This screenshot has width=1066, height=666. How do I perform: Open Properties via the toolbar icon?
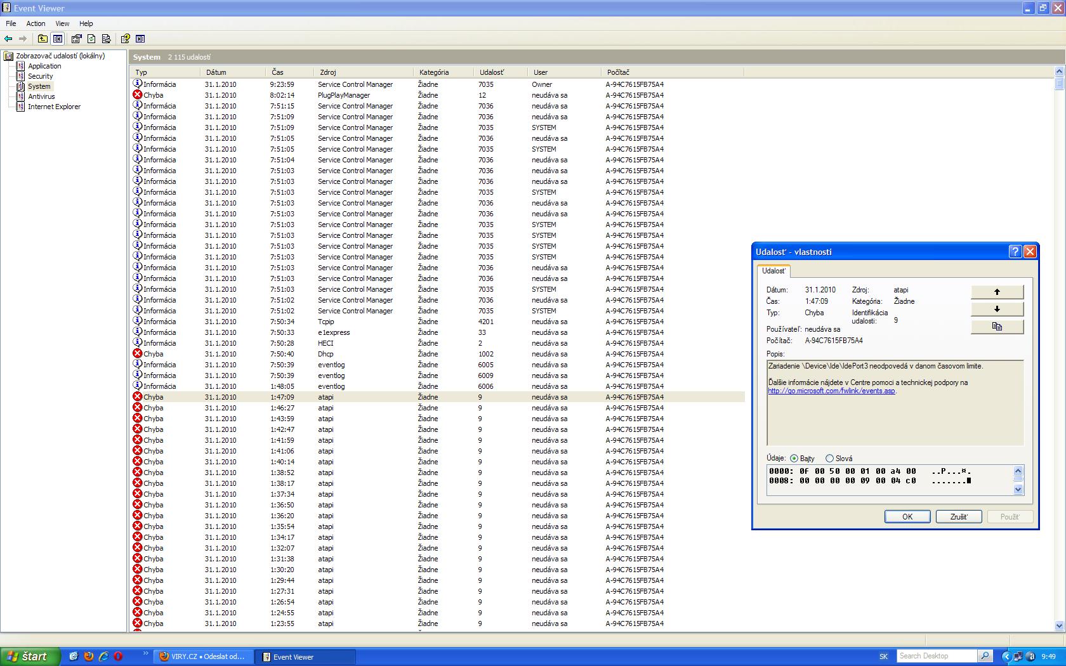click(76, 39)
